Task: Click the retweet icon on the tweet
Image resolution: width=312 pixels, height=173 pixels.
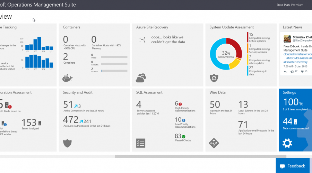Action: tap(293, 72)
